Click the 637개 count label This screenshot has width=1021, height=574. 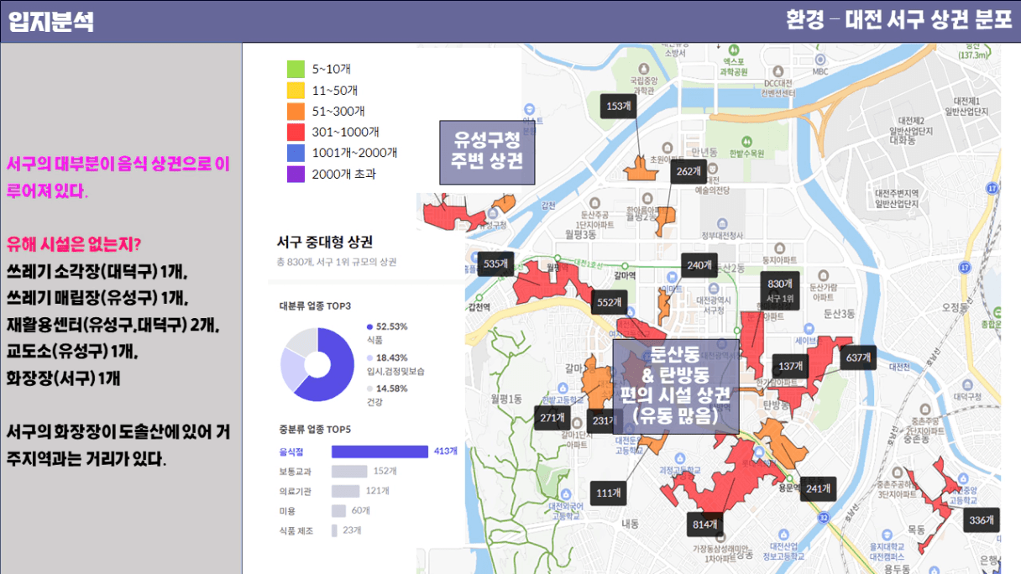[x=859, y=357]
